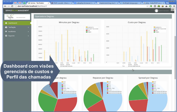Click the Administrador user avatar
Screen dimensions: 177x112
156,11
